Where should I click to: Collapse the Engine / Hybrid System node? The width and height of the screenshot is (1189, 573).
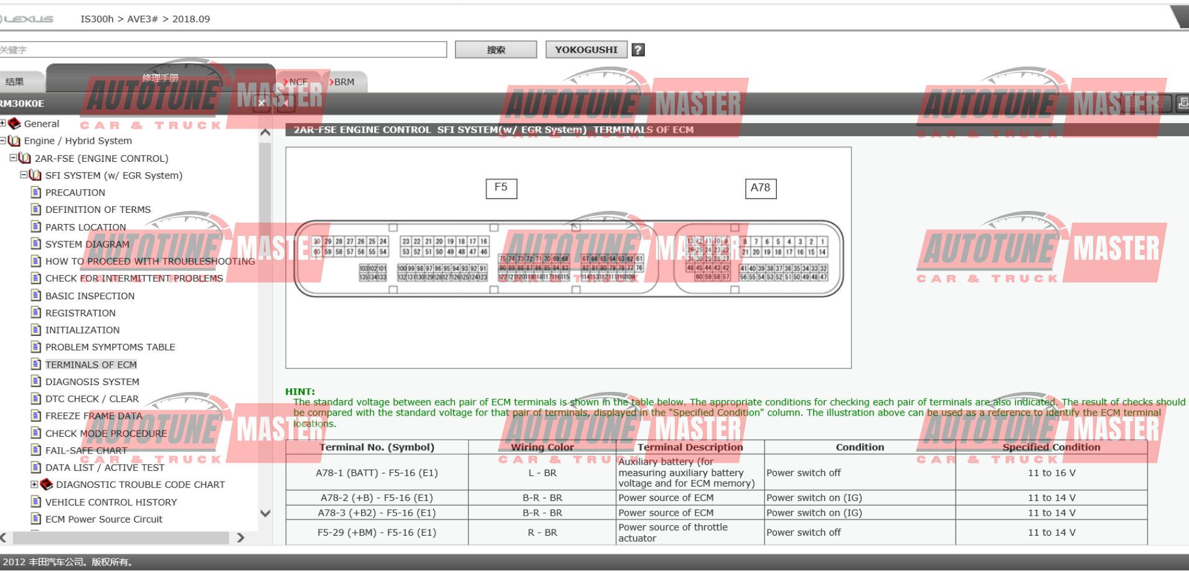point(2,141)
